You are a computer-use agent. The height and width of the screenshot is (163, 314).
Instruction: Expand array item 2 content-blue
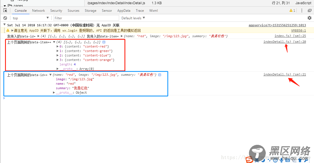click(x=58, y=55)
